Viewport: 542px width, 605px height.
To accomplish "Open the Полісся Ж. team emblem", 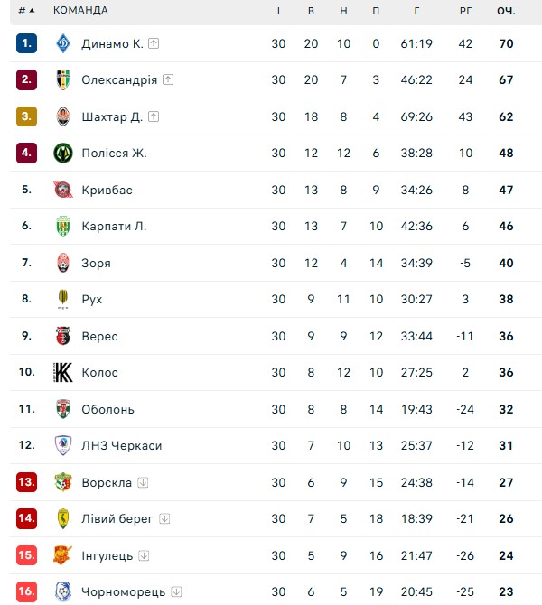I will point(63,153).
